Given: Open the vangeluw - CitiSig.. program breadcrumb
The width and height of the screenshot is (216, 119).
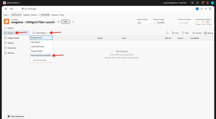Looking at the screenshot, I should 58,15.
